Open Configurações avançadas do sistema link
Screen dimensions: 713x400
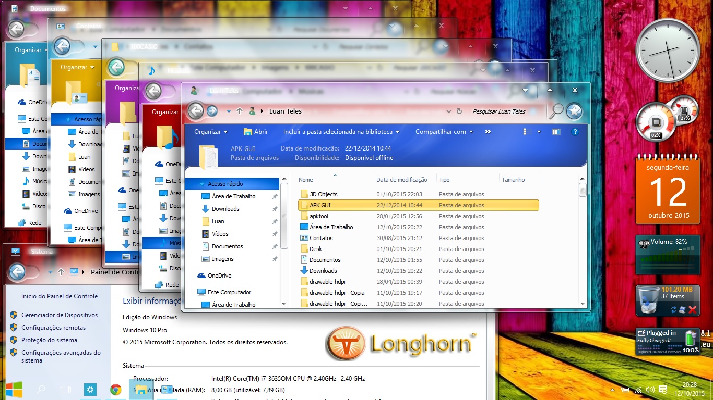coord(61,356)
